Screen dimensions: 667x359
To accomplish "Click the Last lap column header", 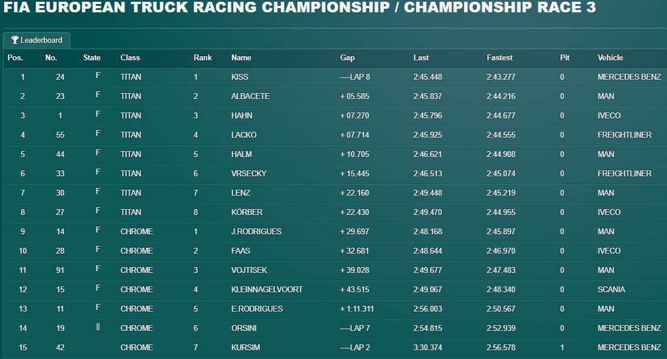I will [x=421, y=57].
